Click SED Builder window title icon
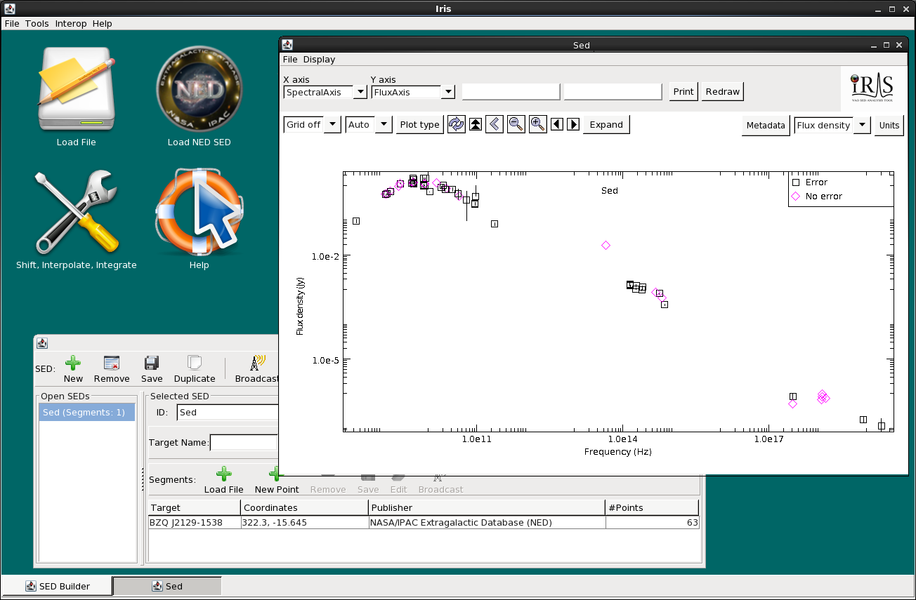 click(42, 343)
